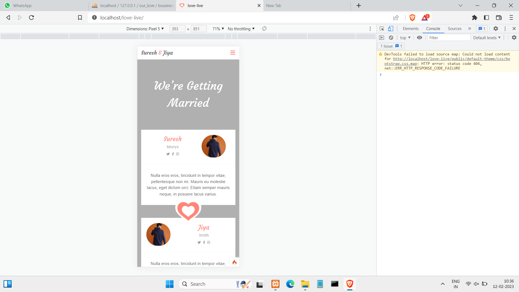Open the Dimensions Pixel 5 device dropdown
This screenshot has height=292, width=519.
point(145,29)
